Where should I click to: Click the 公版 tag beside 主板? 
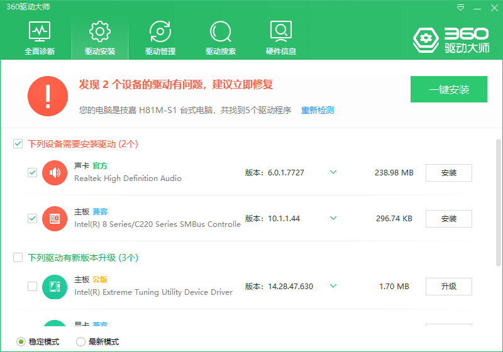point(100,280)
